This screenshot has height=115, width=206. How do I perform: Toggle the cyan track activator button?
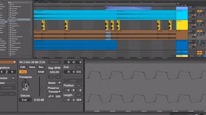click(x=200, y=11)
